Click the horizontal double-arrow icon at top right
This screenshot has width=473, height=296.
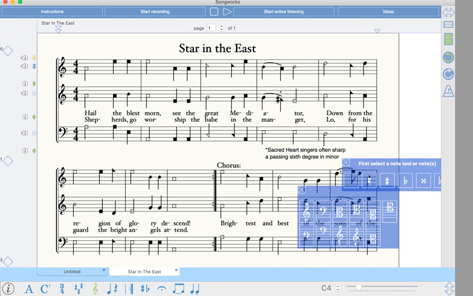448,12
